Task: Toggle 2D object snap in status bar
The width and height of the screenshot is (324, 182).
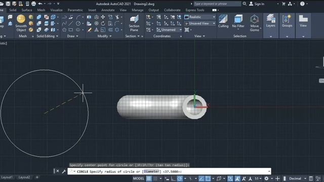Action: point(208,178)
